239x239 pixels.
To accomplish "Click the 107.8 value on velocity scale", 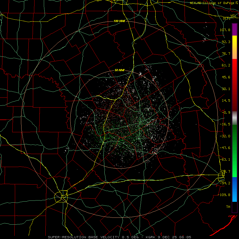I will (225, 30).
